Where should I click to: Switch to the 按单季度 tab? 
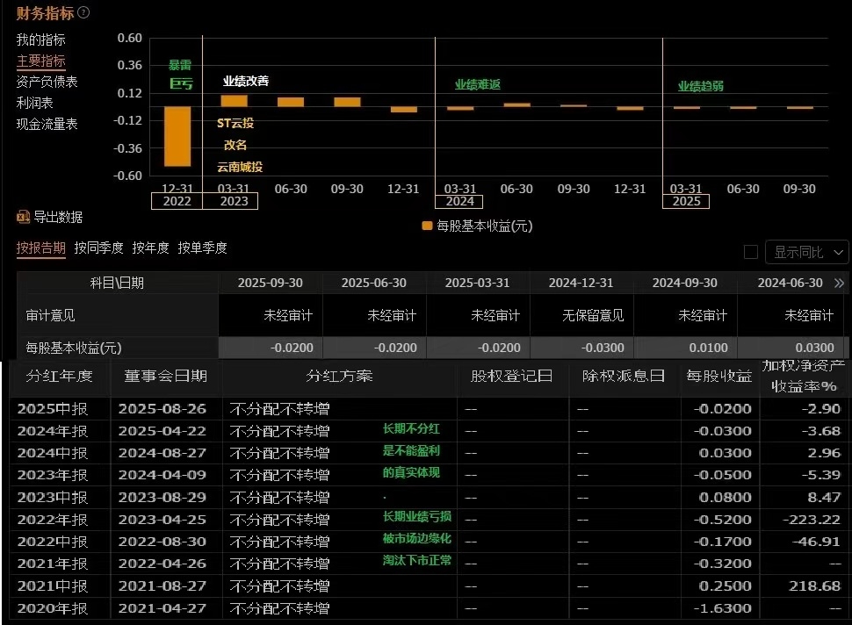(x=202, y=248)
